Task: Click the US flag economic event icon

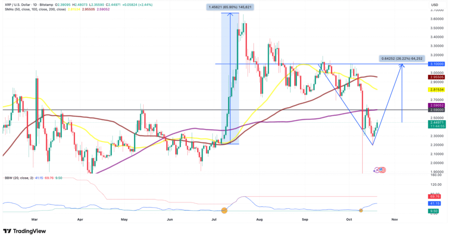Action: [382, 170]
